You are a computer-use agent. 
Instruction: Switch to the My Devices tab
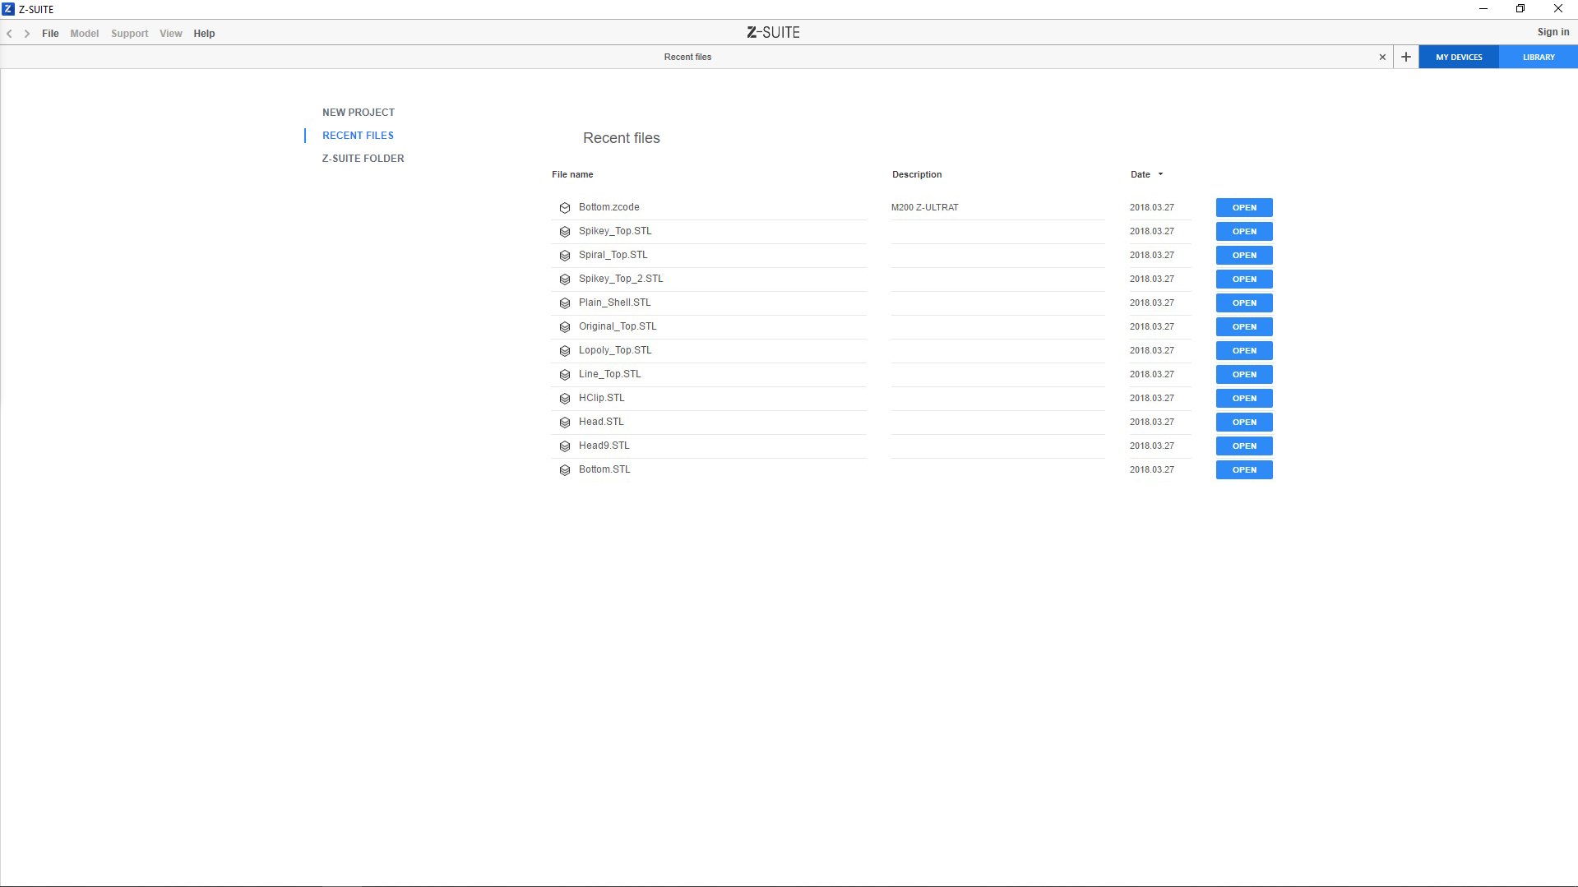tap(1459, 57)
